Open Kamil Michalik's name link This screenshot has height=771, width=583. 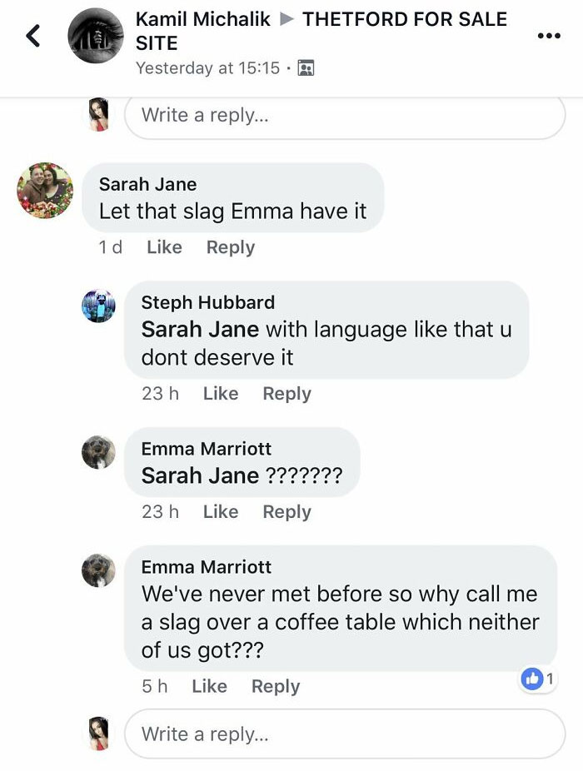coord(206,19)
